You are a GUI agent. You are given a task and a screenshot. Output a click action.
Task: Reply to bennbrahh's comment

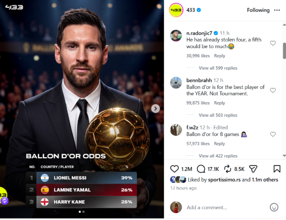220,103
